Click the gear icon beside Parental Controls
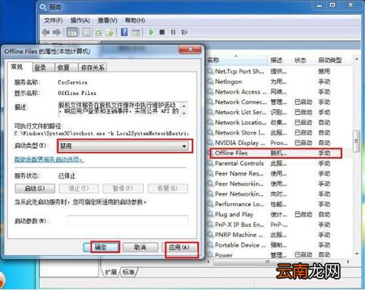 tap(210, 163)
